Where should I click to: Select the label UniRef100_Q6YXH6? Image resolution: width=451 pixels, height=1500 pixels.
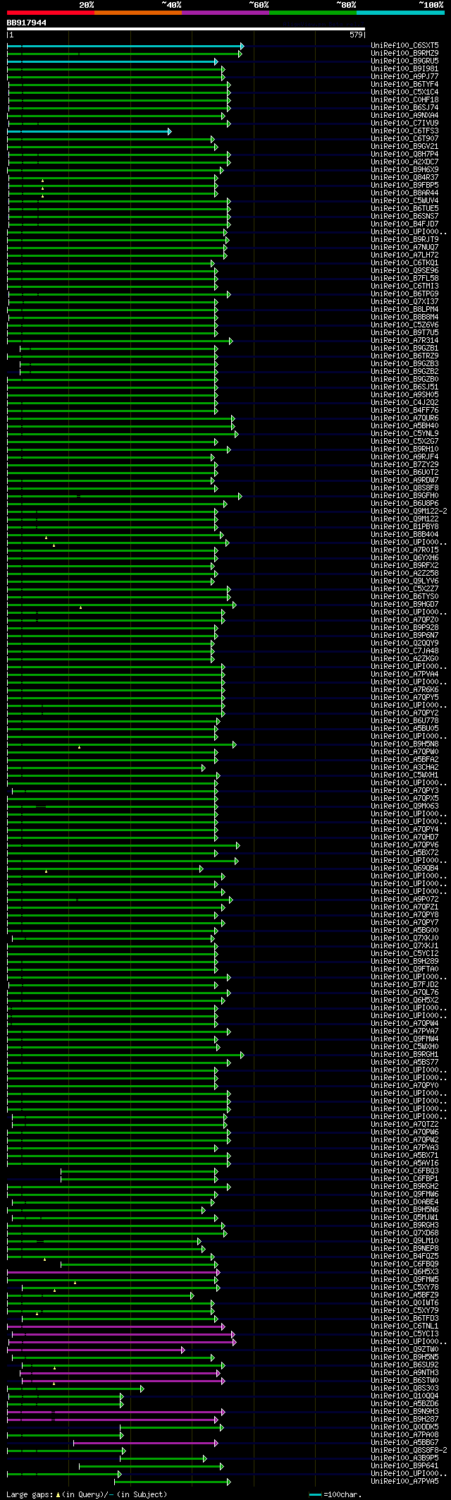[x=404, y=557]
